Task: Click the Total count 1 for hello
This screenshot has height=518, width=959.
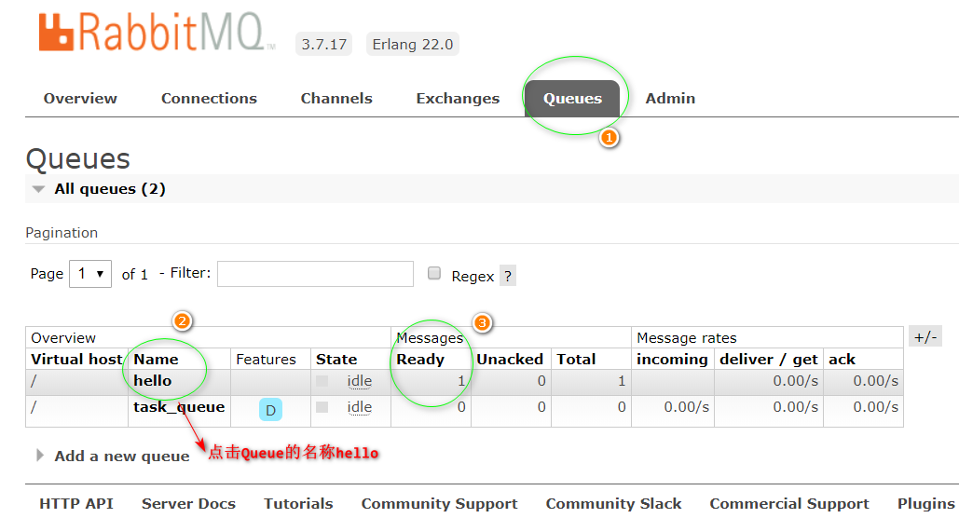Action: (x=622, y=381)
